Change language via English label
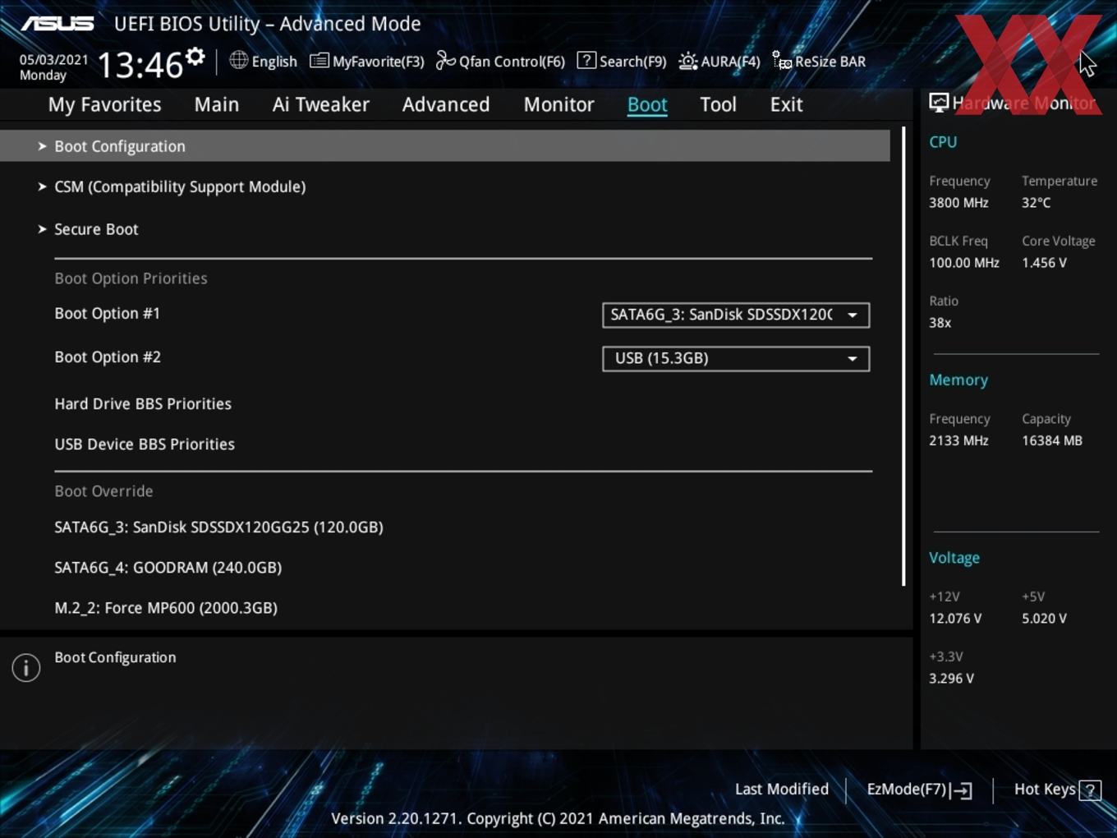 274,62
